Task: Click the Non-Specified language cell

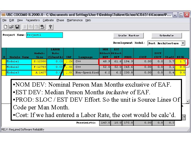Action: (86, 73)
